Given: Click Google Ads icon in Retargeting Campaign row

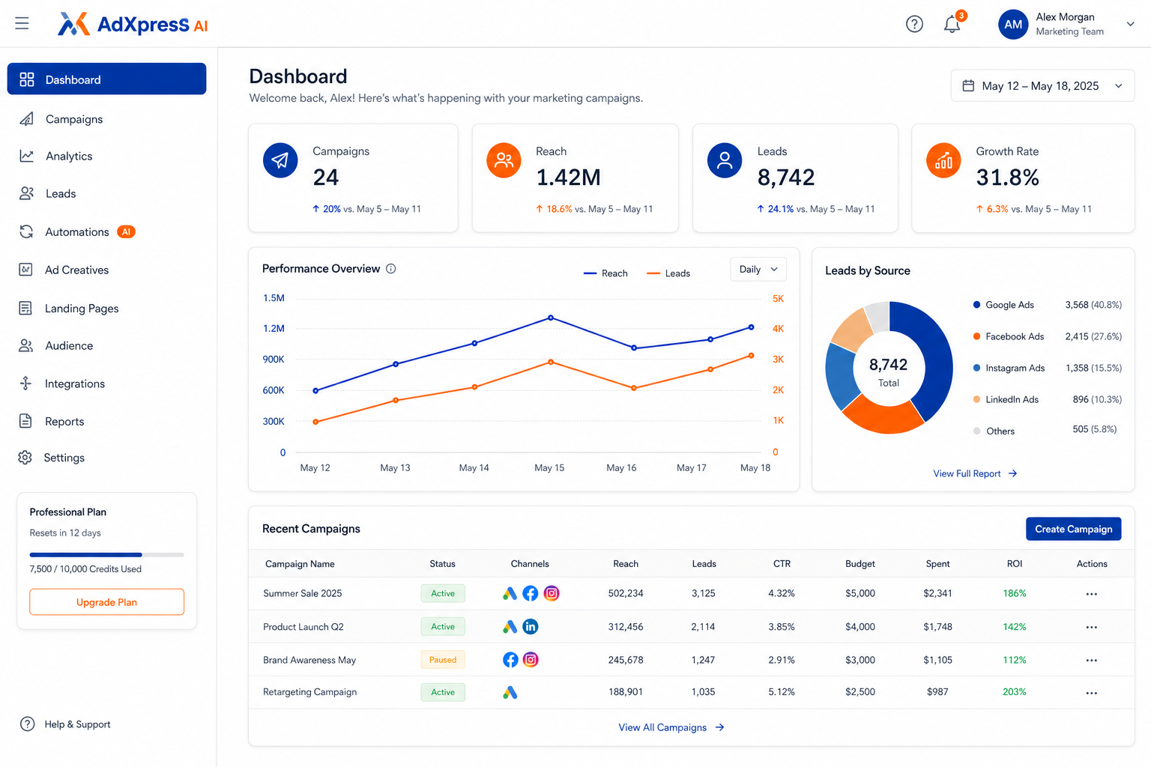Looking at the screenshot, I should tap(510, 693).
